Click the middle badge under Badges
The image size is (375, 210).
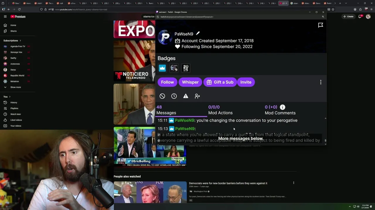point(174,68)
